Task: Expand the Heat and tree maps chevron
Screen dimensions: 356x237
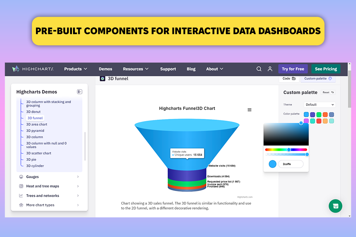Action: point(78,186)
